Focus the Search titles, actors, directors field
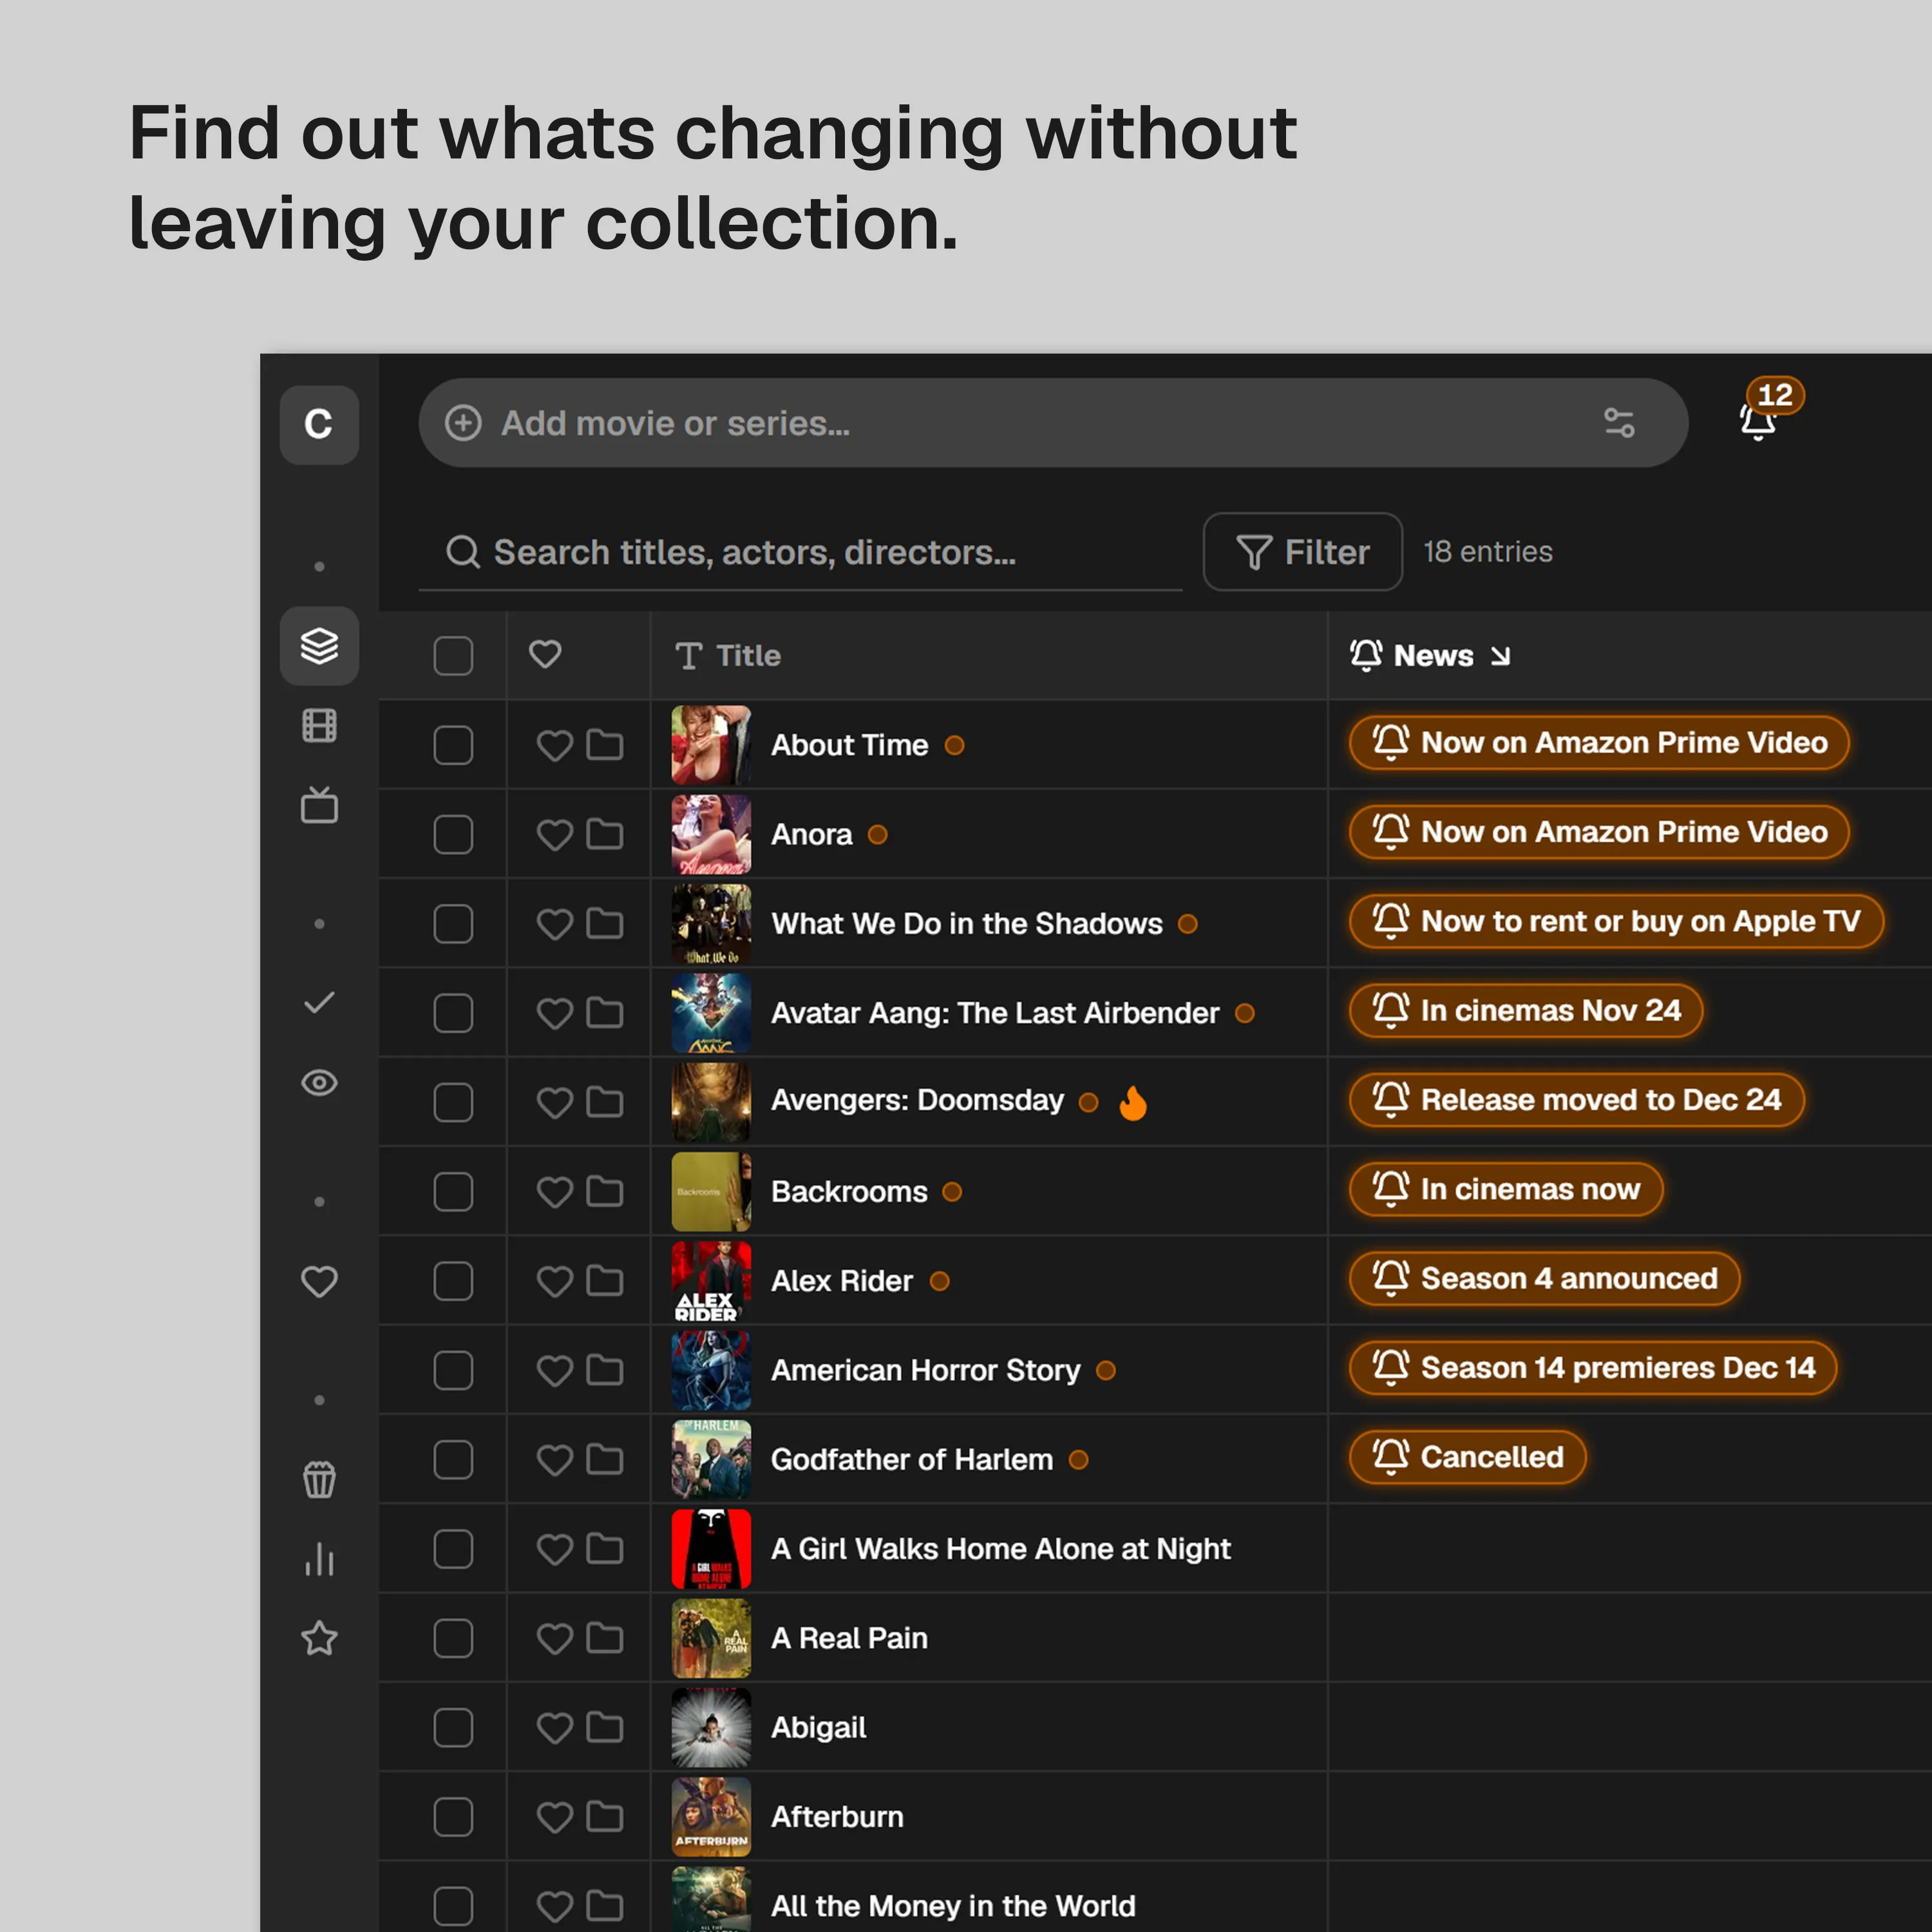1932x1932 pixels. click(800, 552)
